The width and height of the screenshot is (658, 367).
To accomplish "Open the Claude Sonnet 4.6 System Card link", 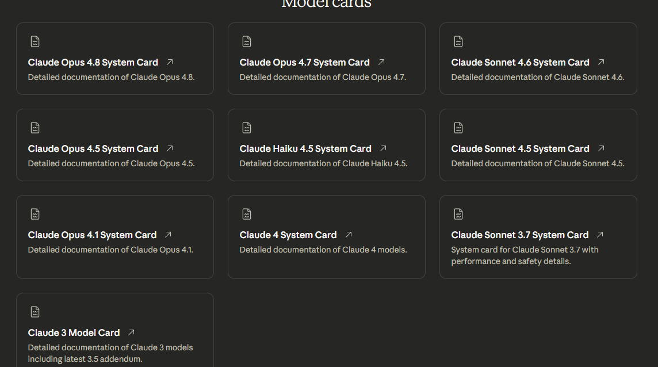I will click(x=521, y=63).
